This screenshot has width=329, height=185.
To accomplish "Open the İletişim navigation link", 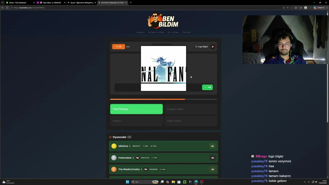I will pos(186,32).
